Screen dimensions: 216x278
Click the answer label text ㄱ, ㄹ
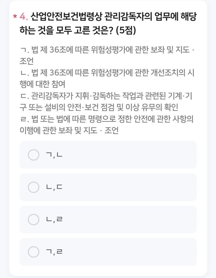[x=54, y=252]
